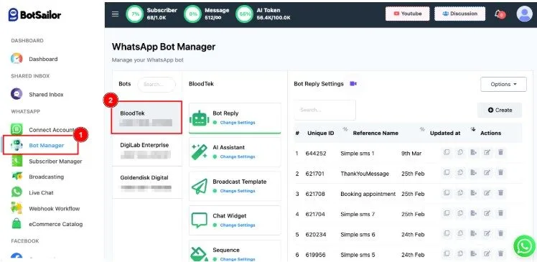Edit the Simple sms 1 reply

(487, 152)
